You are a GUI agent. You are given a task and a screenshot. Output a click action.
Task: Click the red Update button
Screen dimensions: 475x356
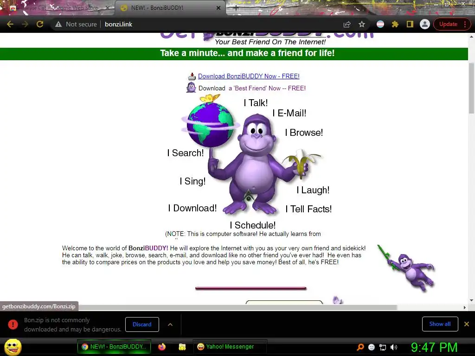448,24
